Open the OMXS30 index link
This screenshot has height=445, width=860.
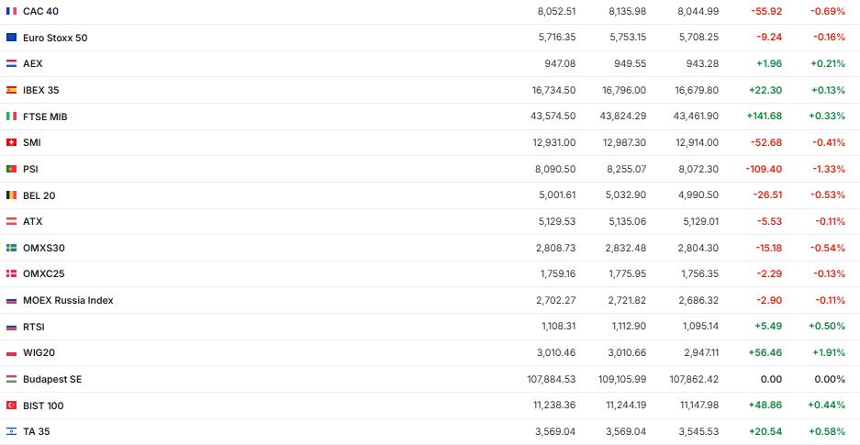click(x=43, y=248)
